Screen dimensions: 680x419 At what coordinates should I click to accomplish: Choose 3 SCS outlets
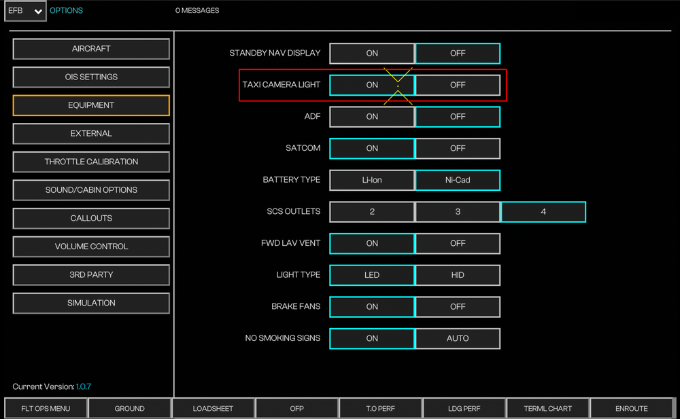pyautogui.click(x=458, y=212)
